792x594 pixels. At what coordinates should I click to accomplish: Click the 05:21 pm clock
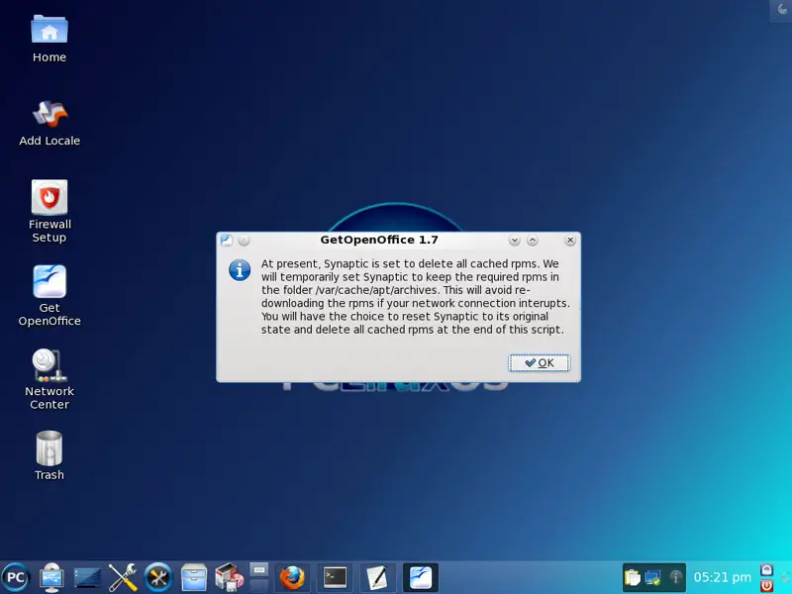723,577
